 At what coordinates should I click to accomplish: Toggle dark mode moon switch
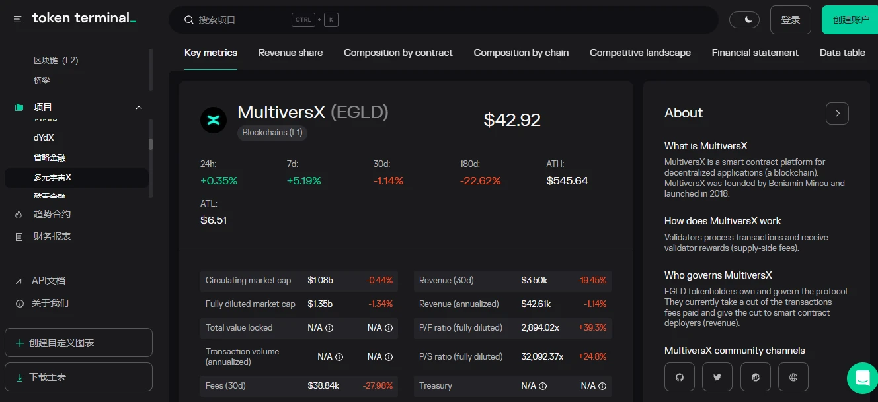744,20
